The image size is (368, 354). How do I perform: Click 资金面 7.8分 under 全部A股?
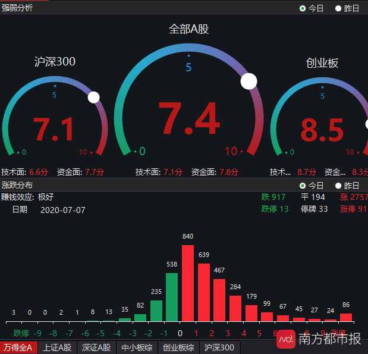click(x=215, y=172)
